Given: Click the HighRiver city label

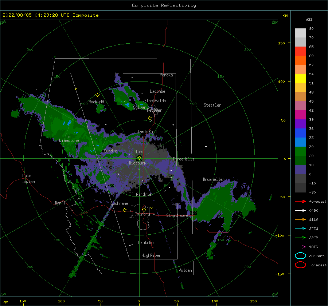Looking at the screenshot, I should pyautogui.click(x=151, y=255).
